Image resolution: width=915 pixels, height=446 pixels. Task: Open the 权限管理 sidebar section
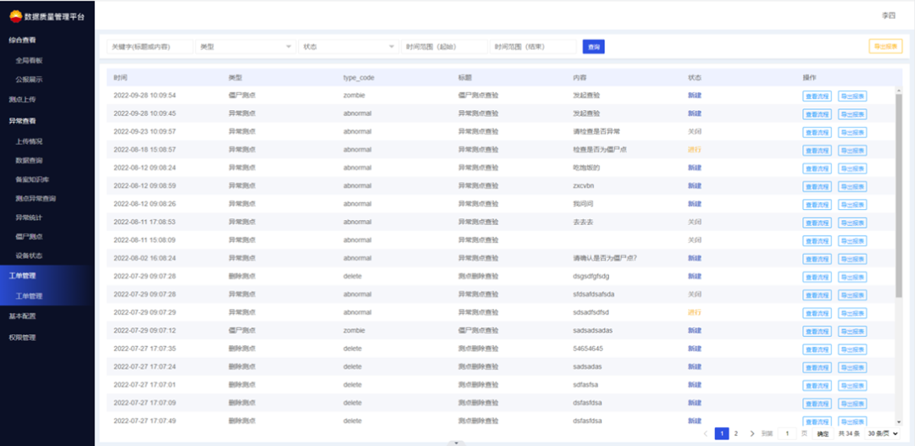(x=22, y=338)
